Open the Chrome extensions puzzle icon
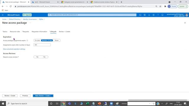Screen dimensions: 189x106 [165, 6]
